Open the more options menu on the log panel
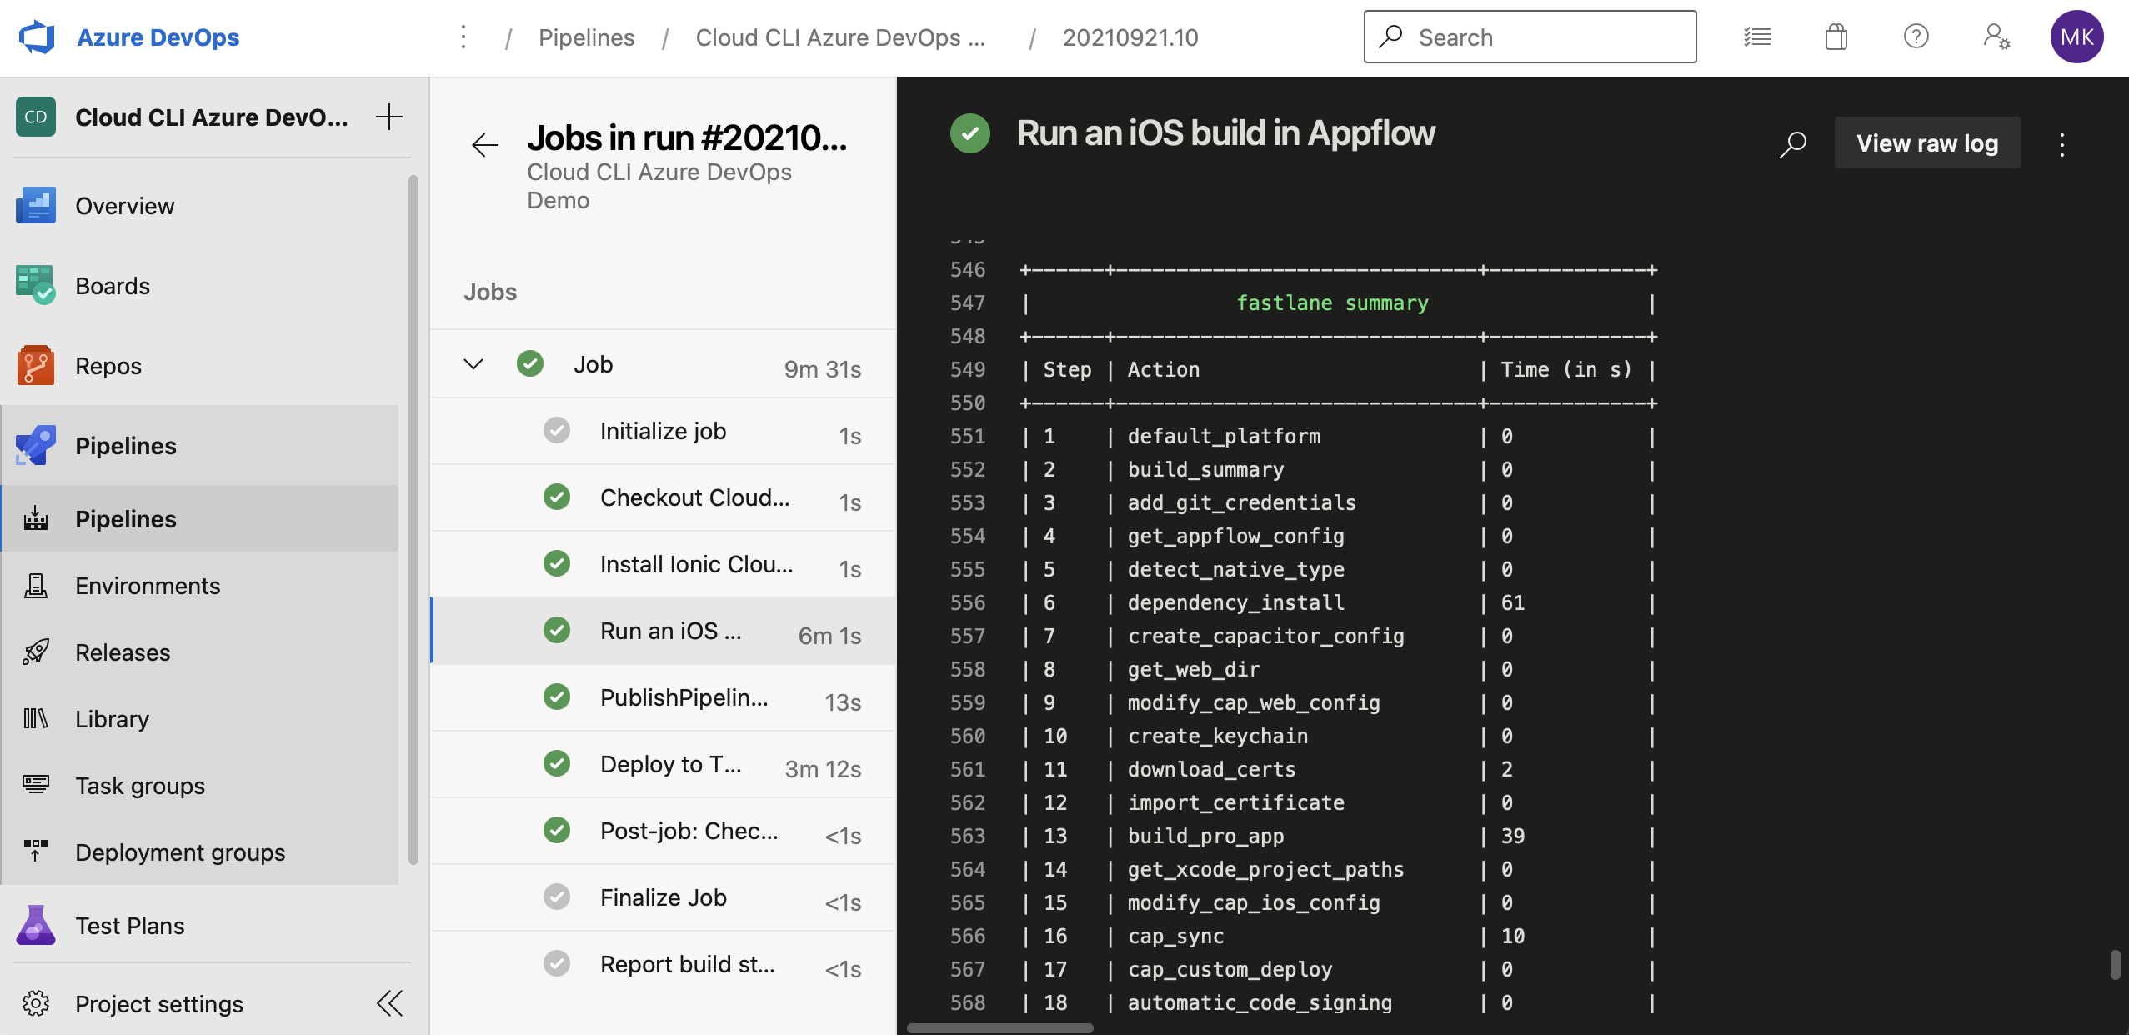The image size is (2129, 1035). click(x=2063, y=143)
